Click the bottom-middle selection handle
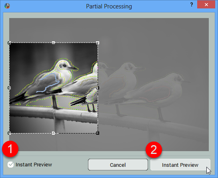The width and height of the screenshot is (218, 178). tap(53, 133)
